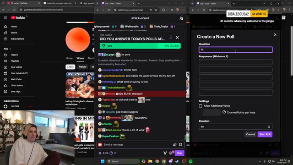Screen dimensions: 293x165
Task: Switch to the channel Home tab
Action: [x=69, y=58]
